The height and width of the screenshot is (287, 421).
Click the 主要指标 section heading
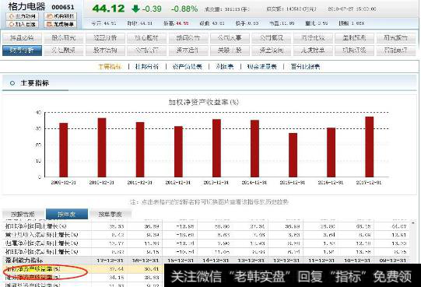tap(35, 83)
